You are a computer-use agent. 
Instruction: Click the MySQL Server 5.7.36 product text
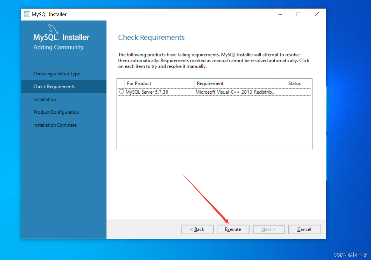click(147, 92)
